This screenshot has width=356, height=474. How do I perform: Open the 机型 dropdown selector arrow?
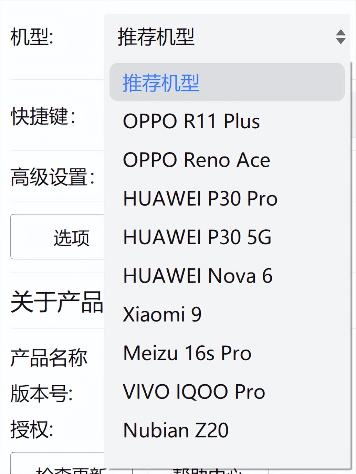point(339,37)
